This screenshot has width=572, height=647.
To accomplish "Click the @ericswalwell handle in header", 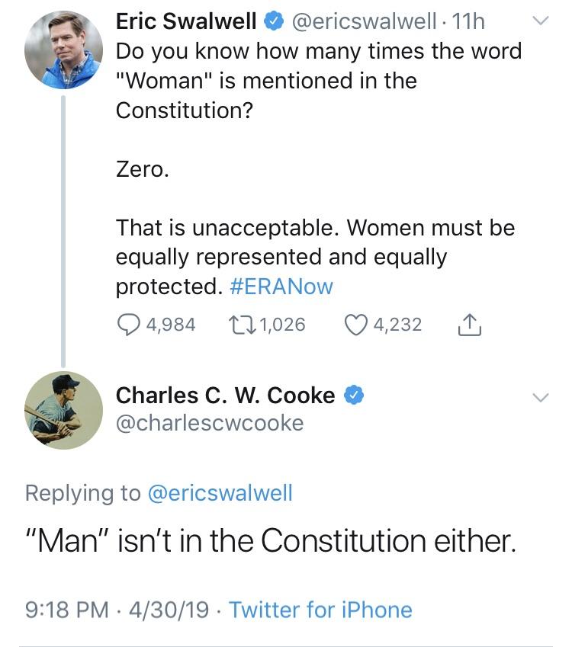I will [364, 21].
